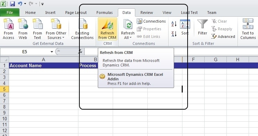Import data From Text

pos(37,29)
